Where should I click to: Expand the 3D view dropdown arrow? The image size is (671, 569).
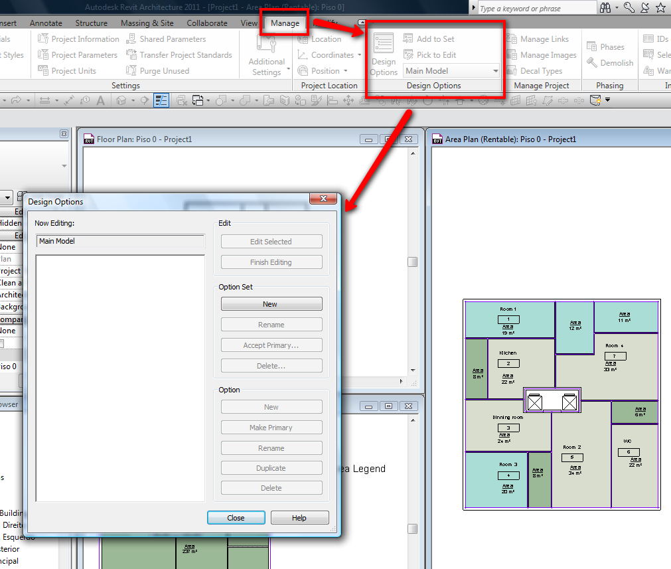click(x=133, y=101)
